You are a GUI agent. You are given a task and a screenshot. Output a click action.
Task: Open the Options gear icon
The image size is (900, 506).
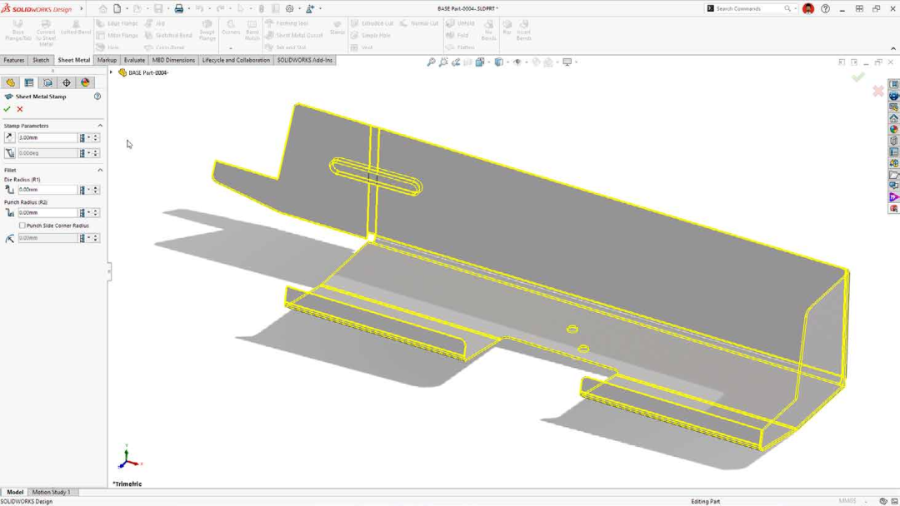point(290,8)
